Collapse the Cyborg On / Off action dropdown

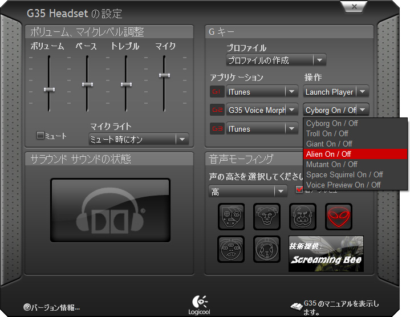click(x=336, y=110)
